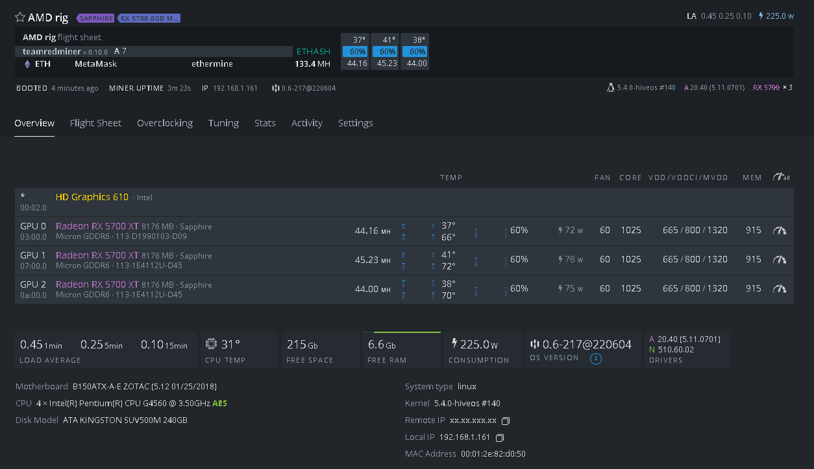This screenshot has width=814, height=469.
Task: Click the power bolt icon beside 72 w
Action: (x=561, y=230)
